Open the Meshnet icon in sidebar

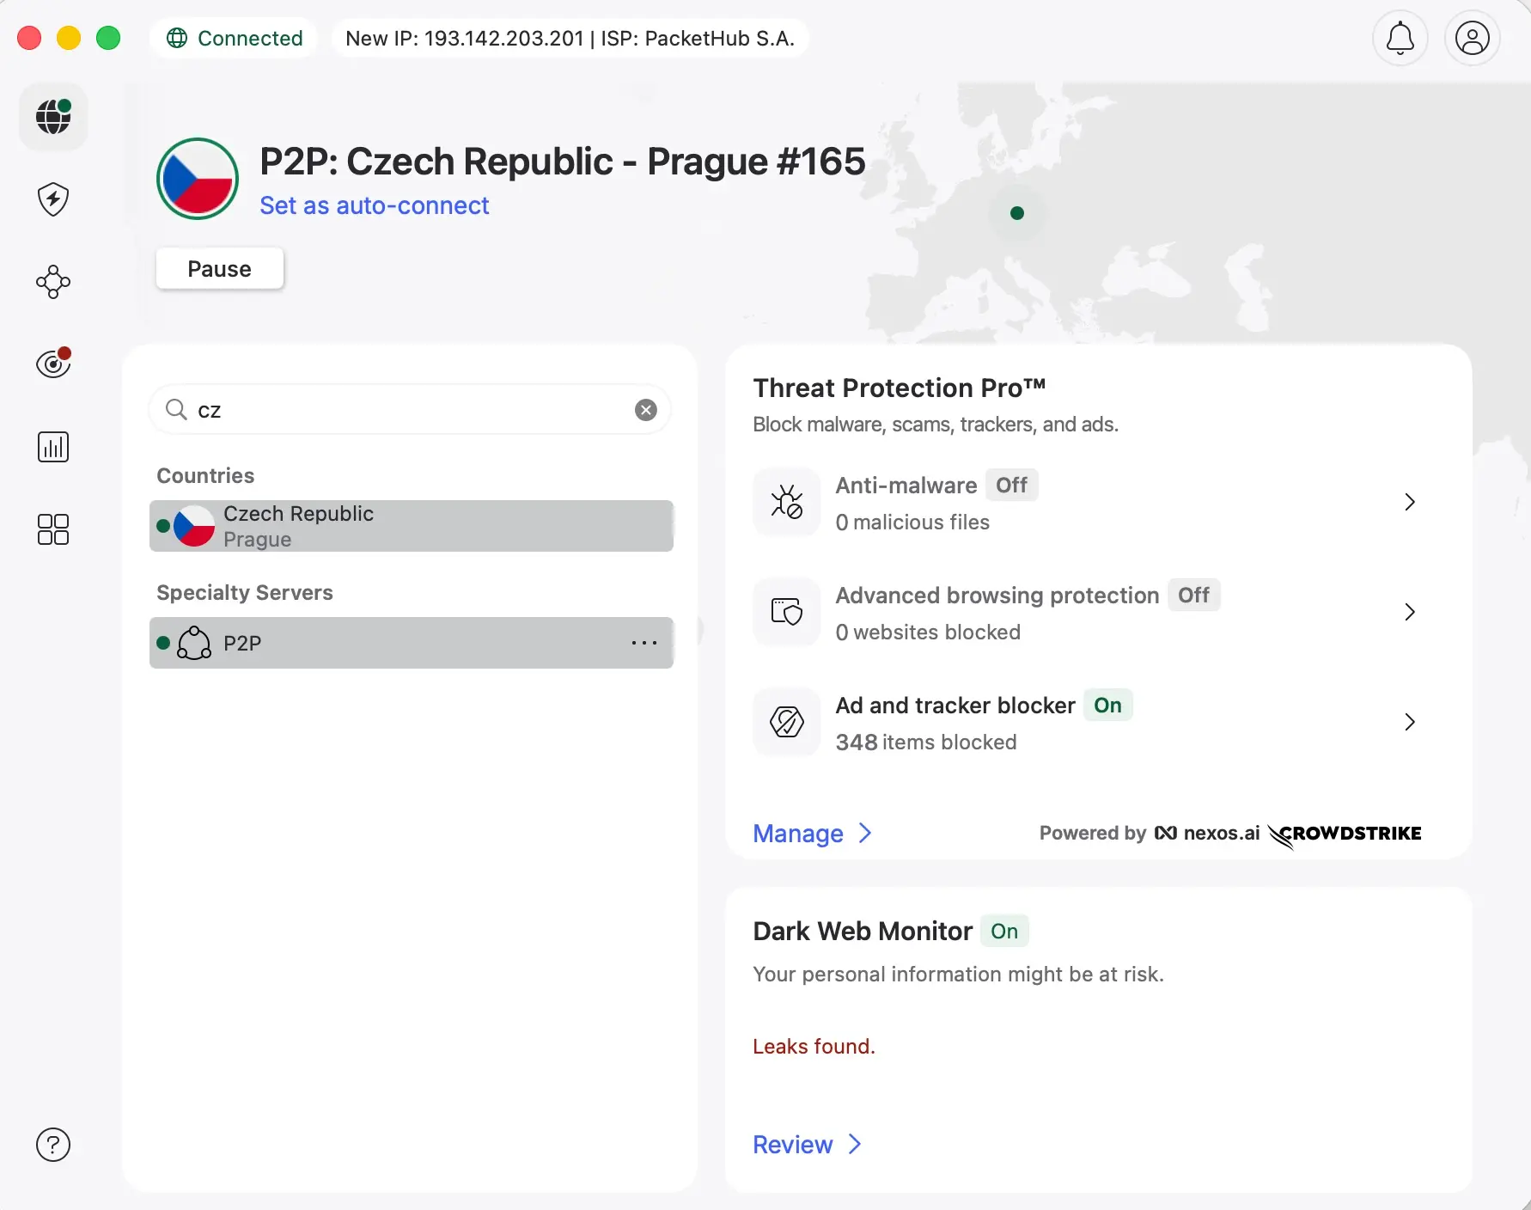tap(52, 282)
